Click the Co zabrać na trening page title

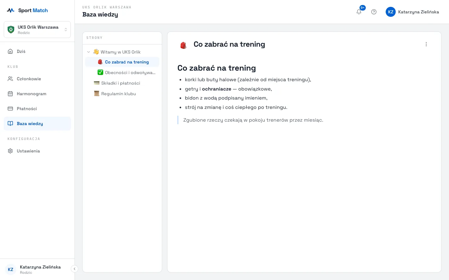229,44
